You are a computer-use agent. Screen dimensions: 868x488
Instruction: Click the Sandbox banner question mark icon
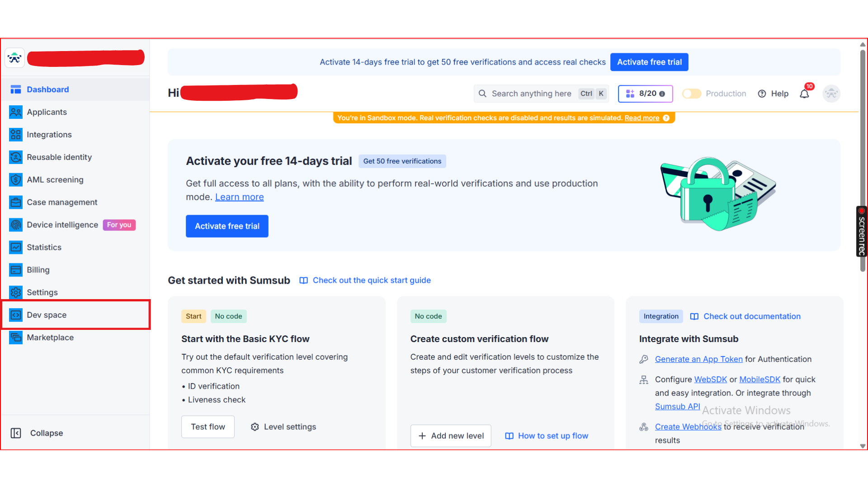(666, 118)
